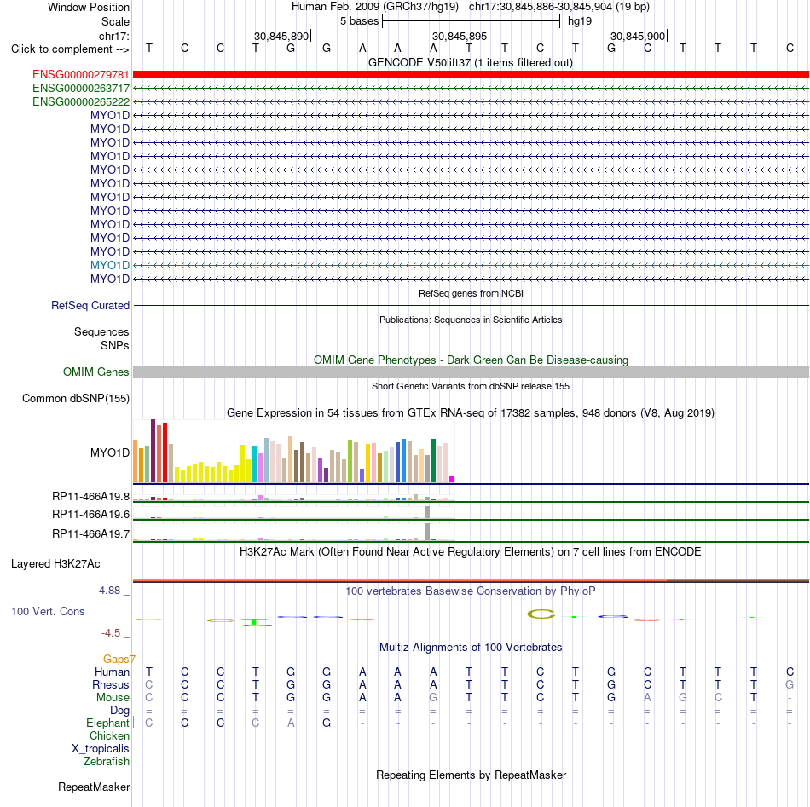
Task: Click the 100 Vert. Cons label
Action: click(48, 611)
